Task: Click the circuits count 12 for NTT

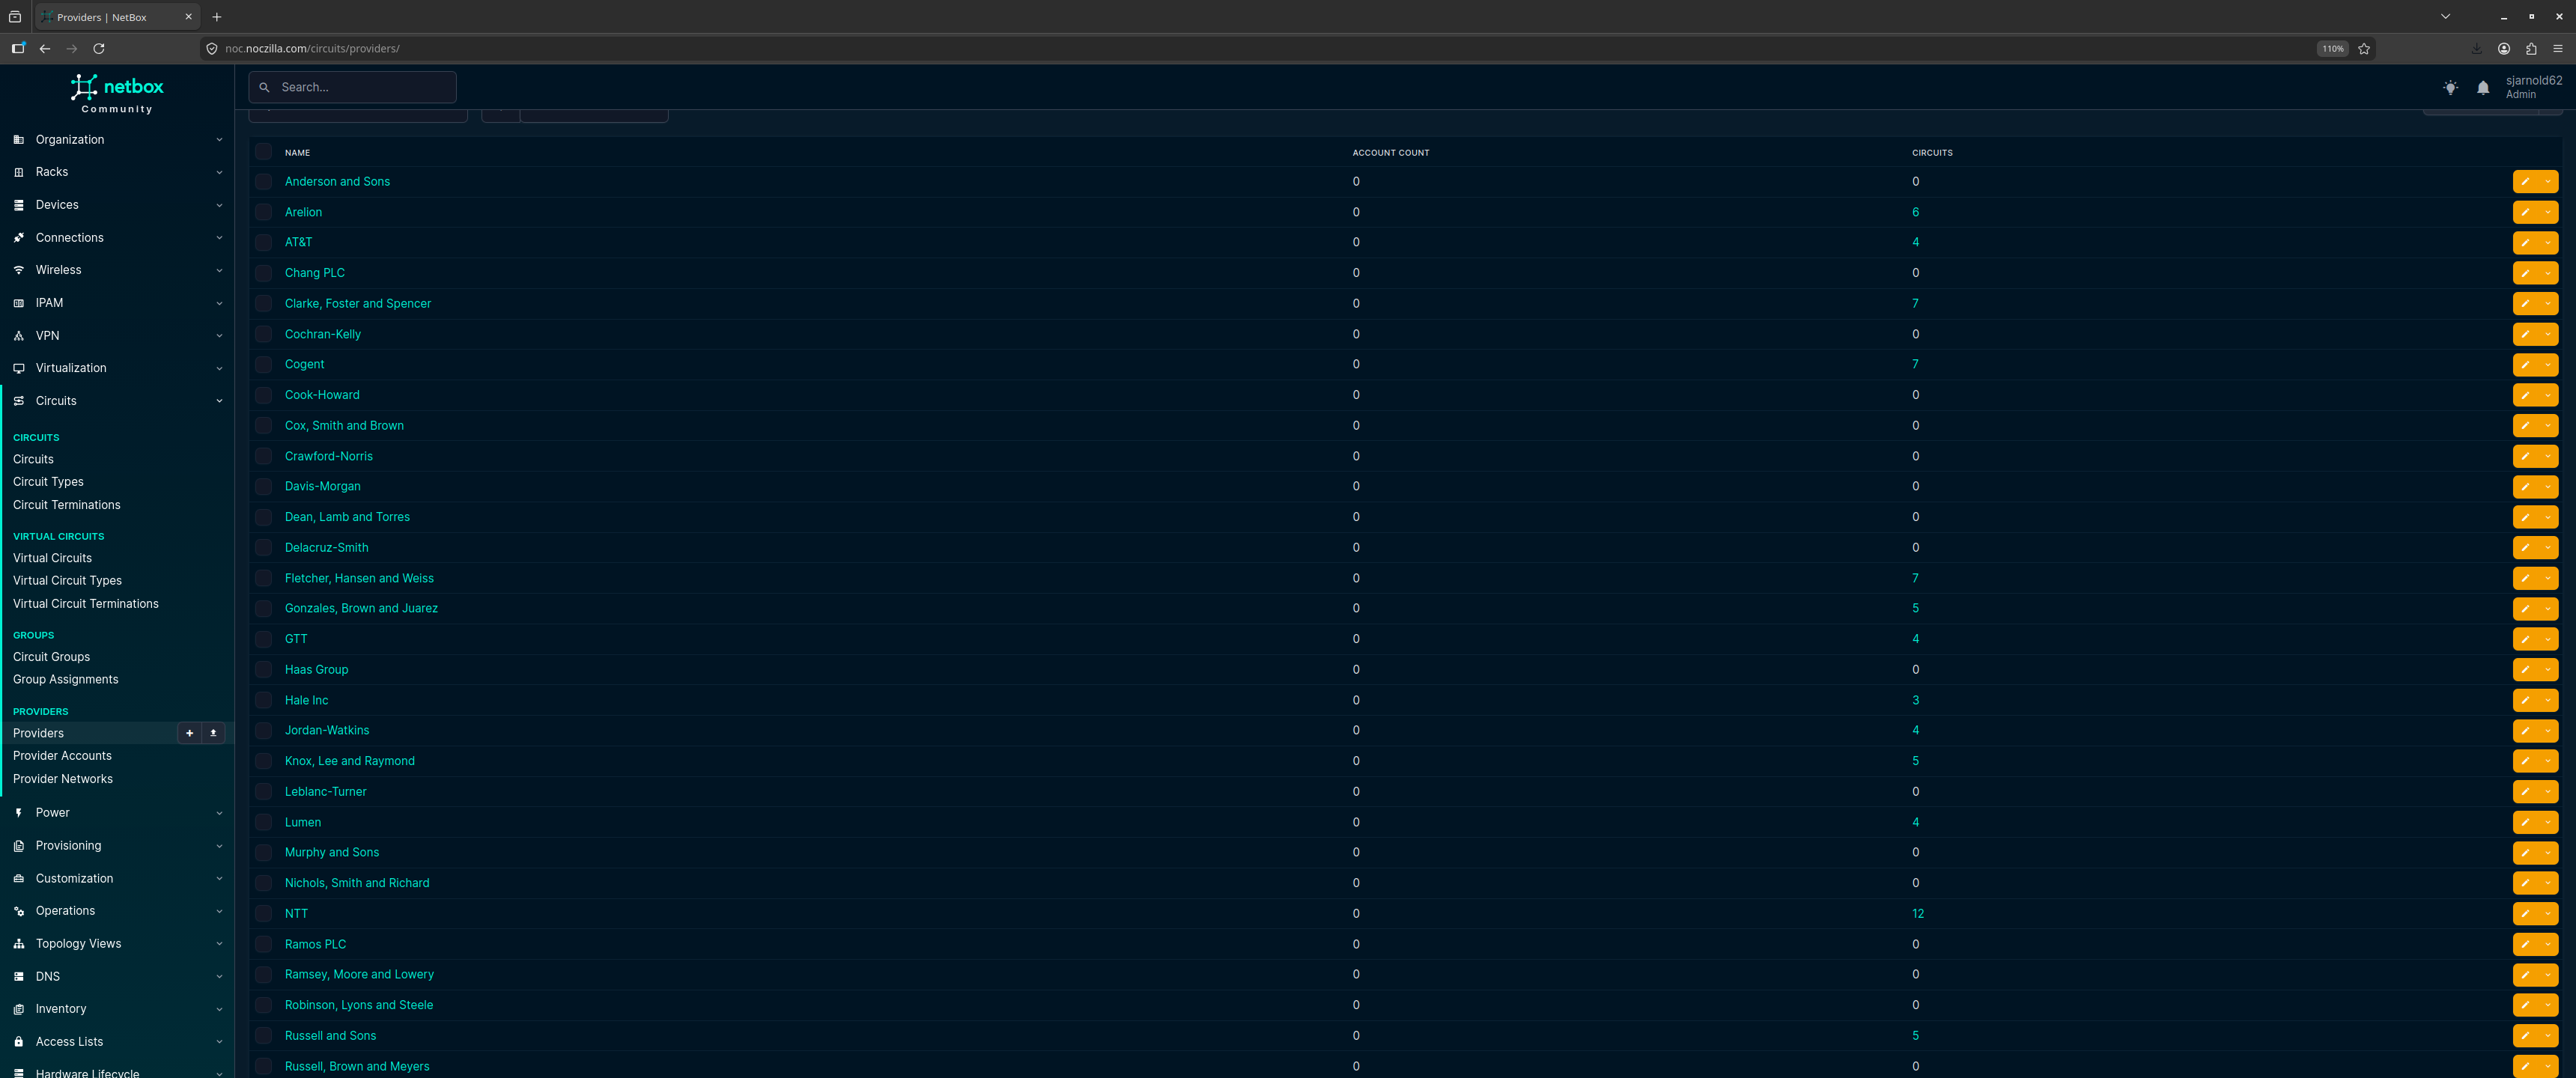Action: point(1918,914)
